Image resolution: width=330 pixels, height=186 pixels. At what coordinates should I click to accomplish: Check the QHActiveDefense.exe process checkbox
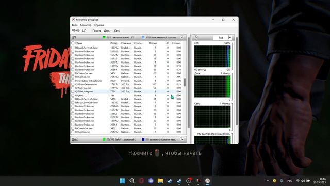(73, 84)
